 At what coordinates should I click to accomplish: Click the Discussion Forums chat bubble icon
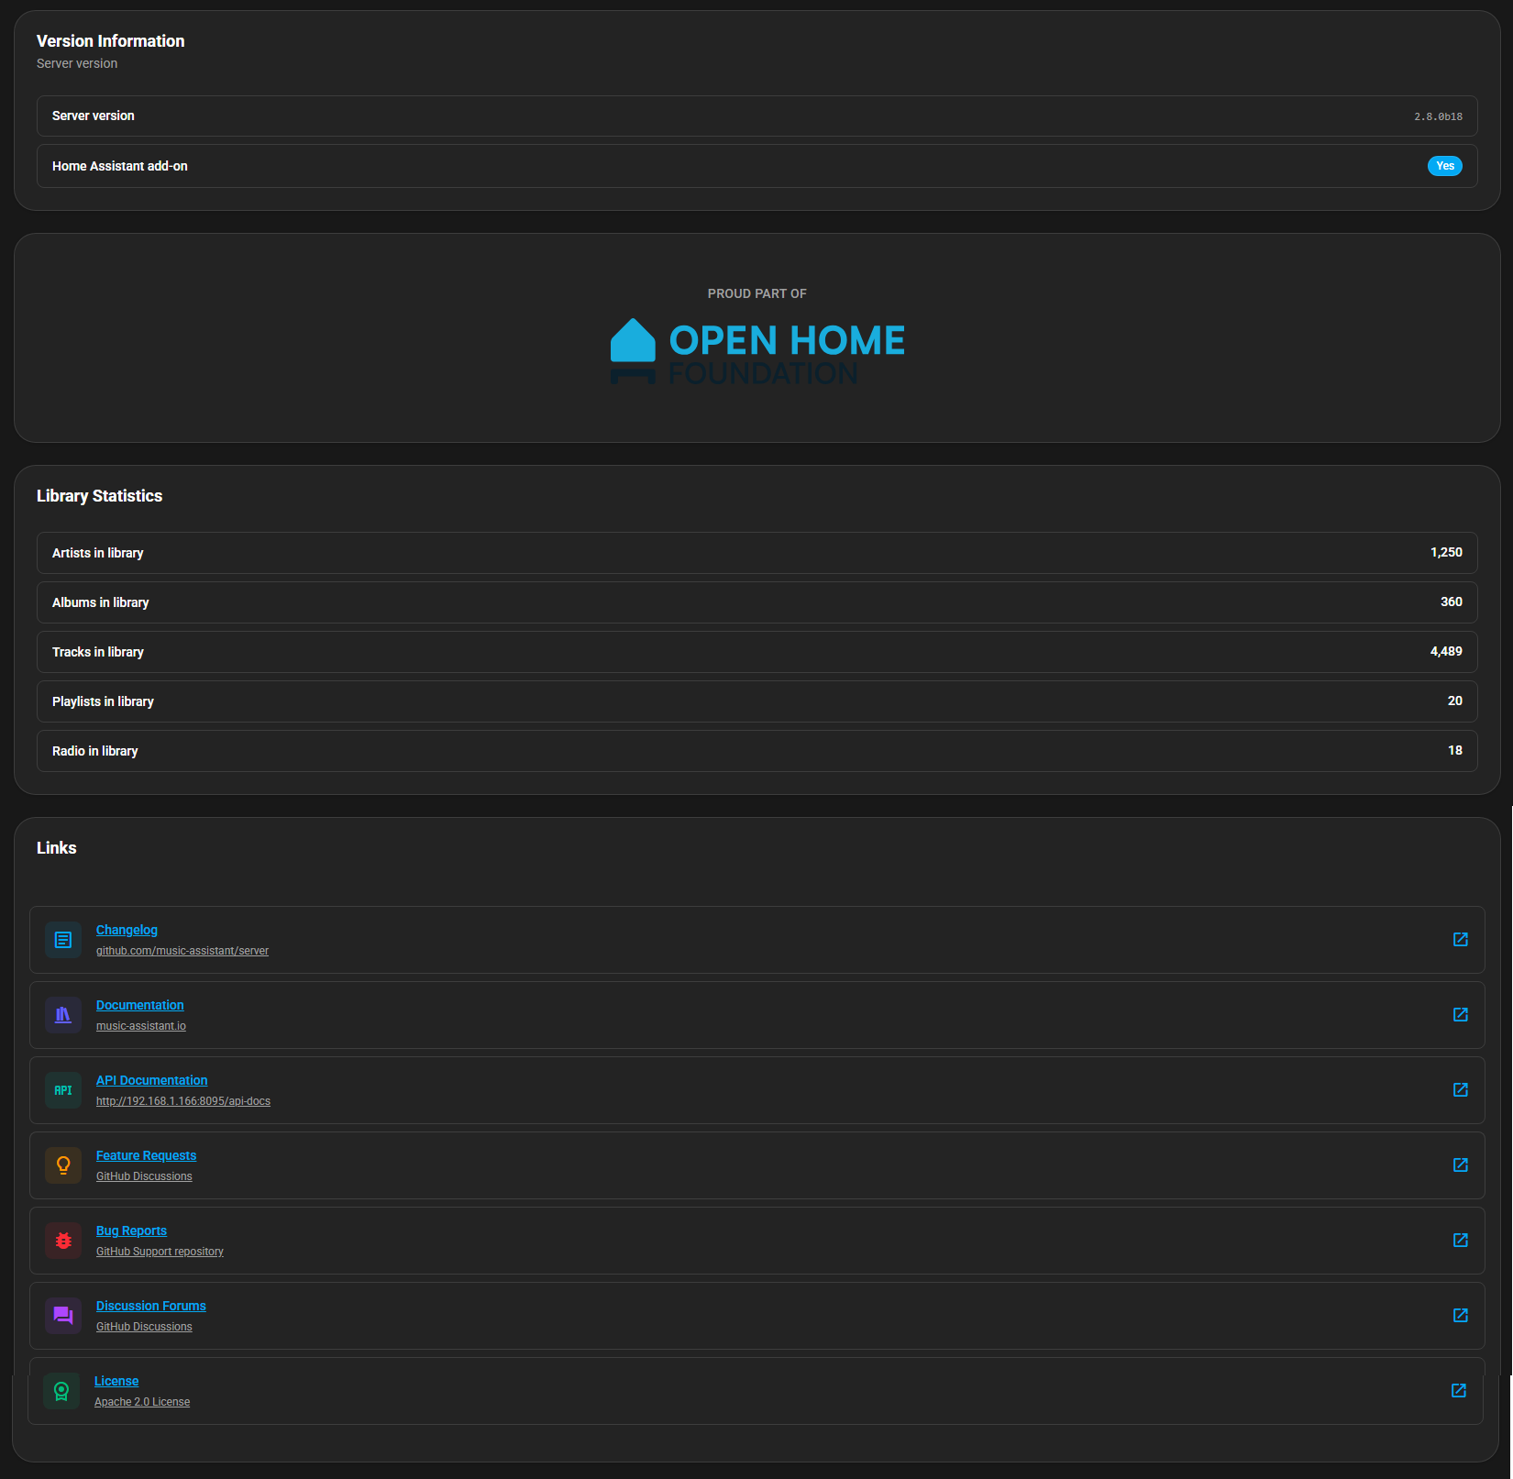62,1315
